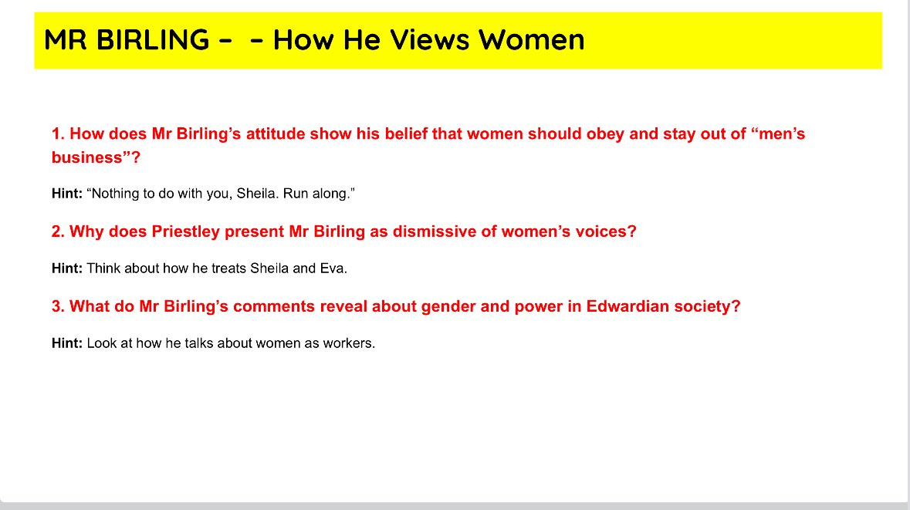The width and height of the screenshot is (910, 510).
Task: Click the hint 'Nothing to do with you, Sheila. Run along.'
Action: click(x=203, y=193)
